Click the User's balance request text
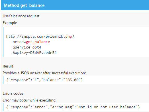The image size is (149, 112). click(21, 16)
